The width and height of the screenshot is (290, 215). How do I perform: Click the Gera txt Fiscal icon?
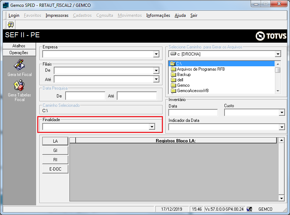tap(19, 64)
